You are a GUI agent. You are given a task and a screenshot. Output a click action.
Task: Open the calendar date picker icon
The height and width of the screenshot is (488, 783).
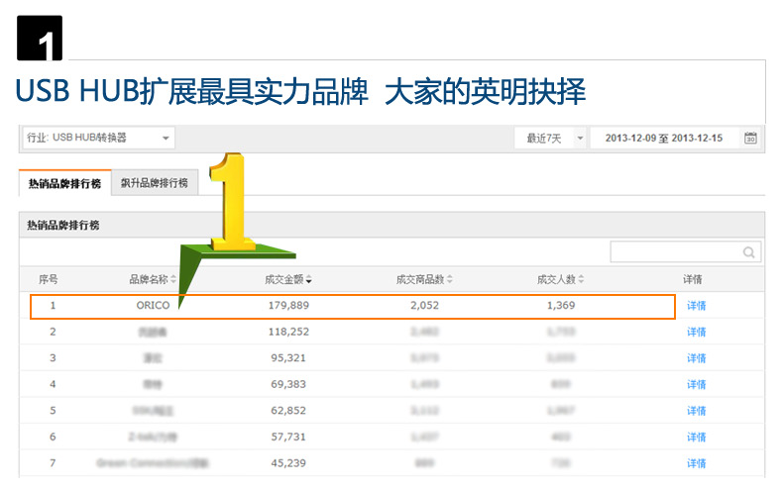(x=750, y=138)
